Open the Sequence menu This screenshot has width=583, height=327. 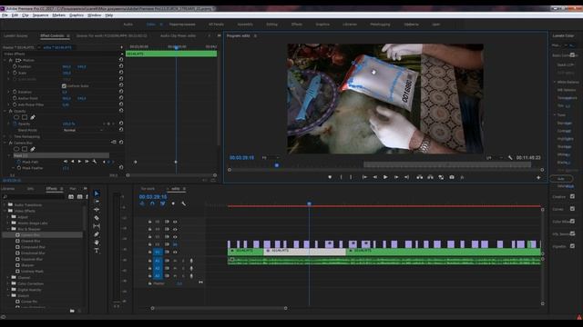(40, 15)
